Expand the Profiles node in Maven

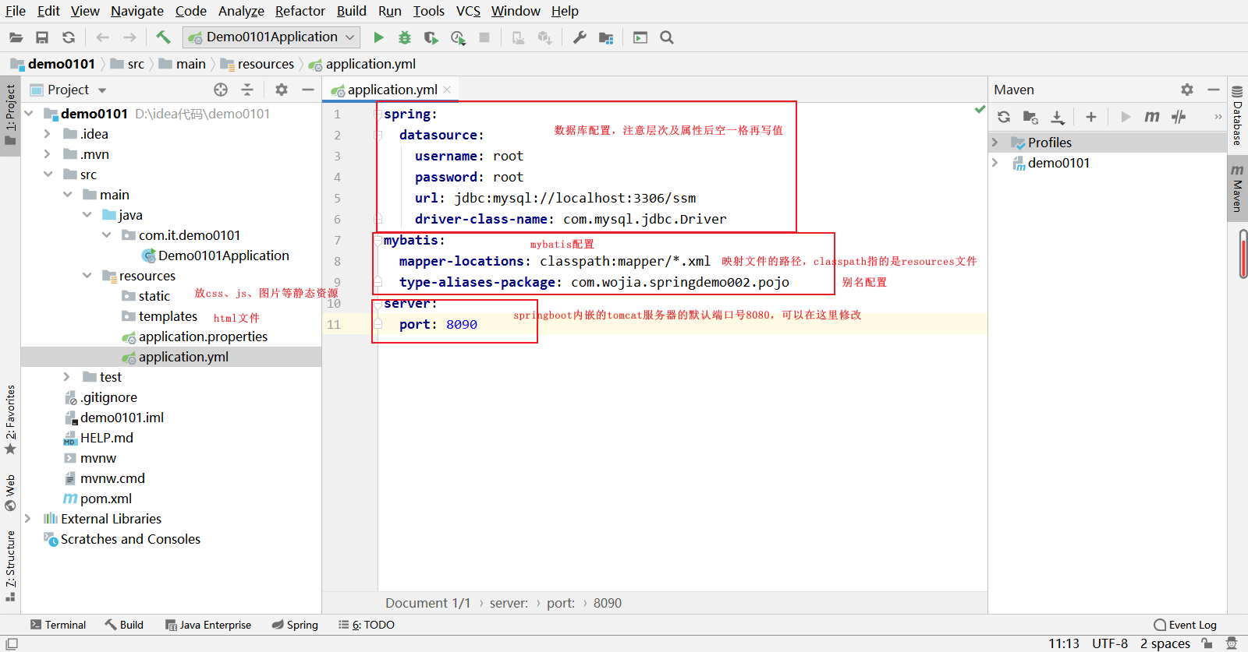tap(995, 143)
